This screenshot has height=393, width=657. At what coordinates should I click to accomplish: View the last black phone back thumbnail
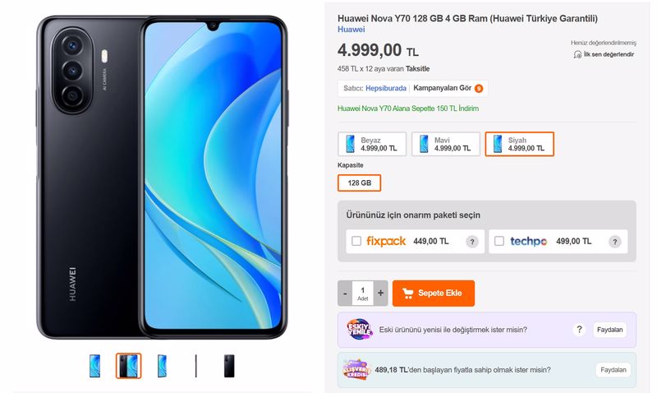[229, 366]
